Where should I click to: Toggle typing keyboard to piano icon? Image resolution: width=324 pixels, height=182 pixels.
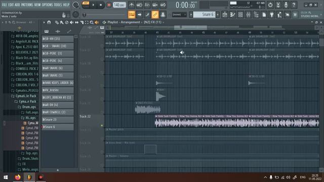pyautogui.click(x=132, y=15)
